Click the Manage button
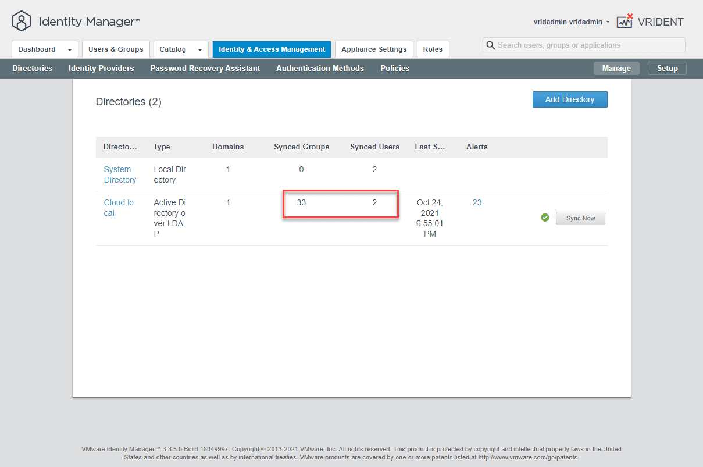 point(616,68)
